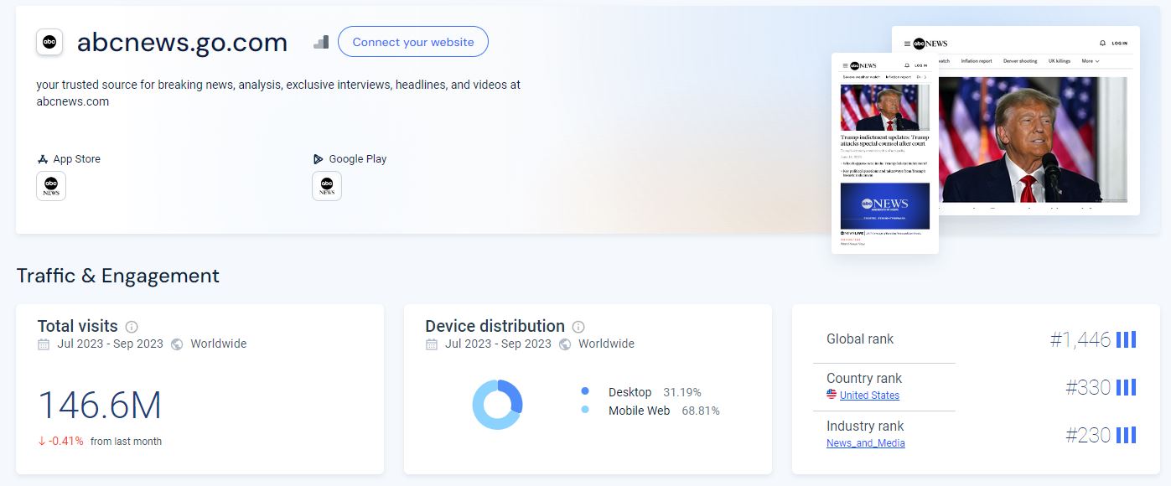The image size is (1171, 486).
Task: Click Worldwide in the Total visits card
Action: [219, 344]
